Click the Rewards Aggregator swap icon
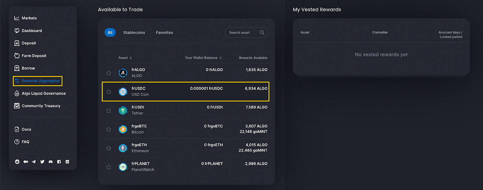Viewport: 483px width, 190px height. pyautogui.click(x=17, y=81)
